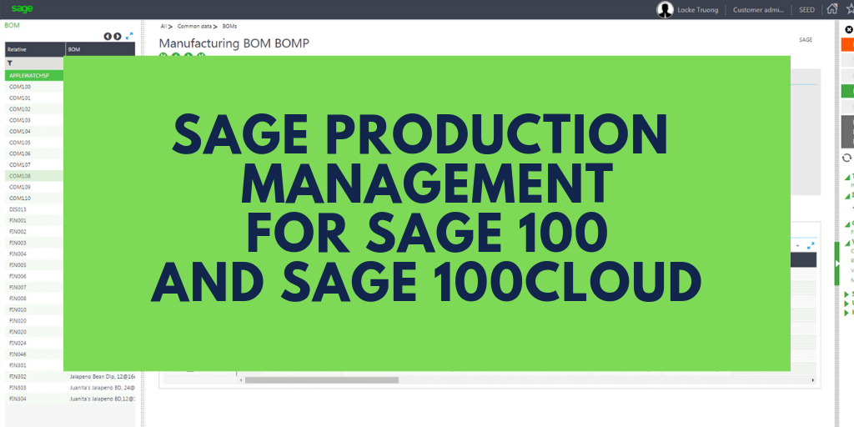This screenshot has height=427, width=854.
Task: Select the COM105 row
Action: (x=35, y=143)
